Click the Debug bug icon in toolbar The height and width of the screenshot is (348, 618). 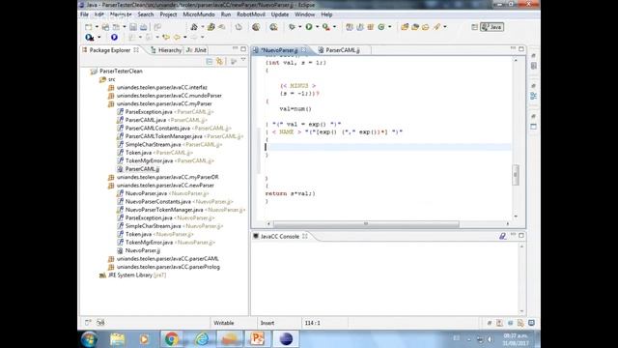pyautogui.click(x=292, y=27)
